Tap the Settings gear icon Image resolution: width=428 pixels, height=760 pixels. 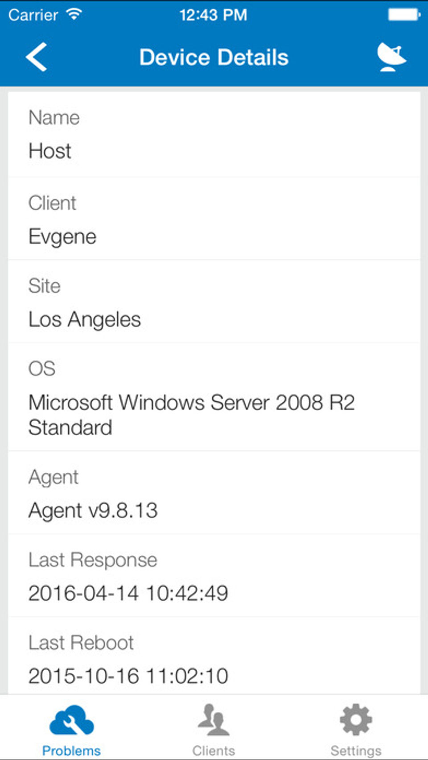tap(356, 719)
